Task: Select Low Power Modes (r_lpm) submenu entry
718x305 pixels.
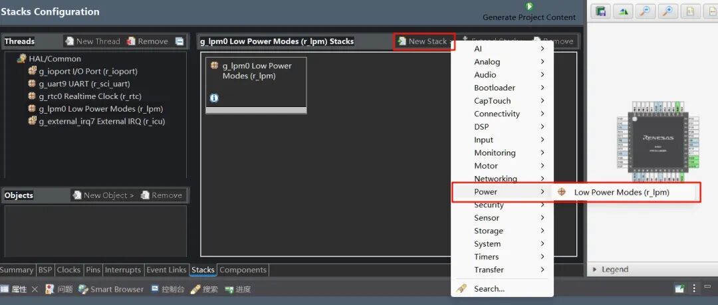Action: pos(621,192)
